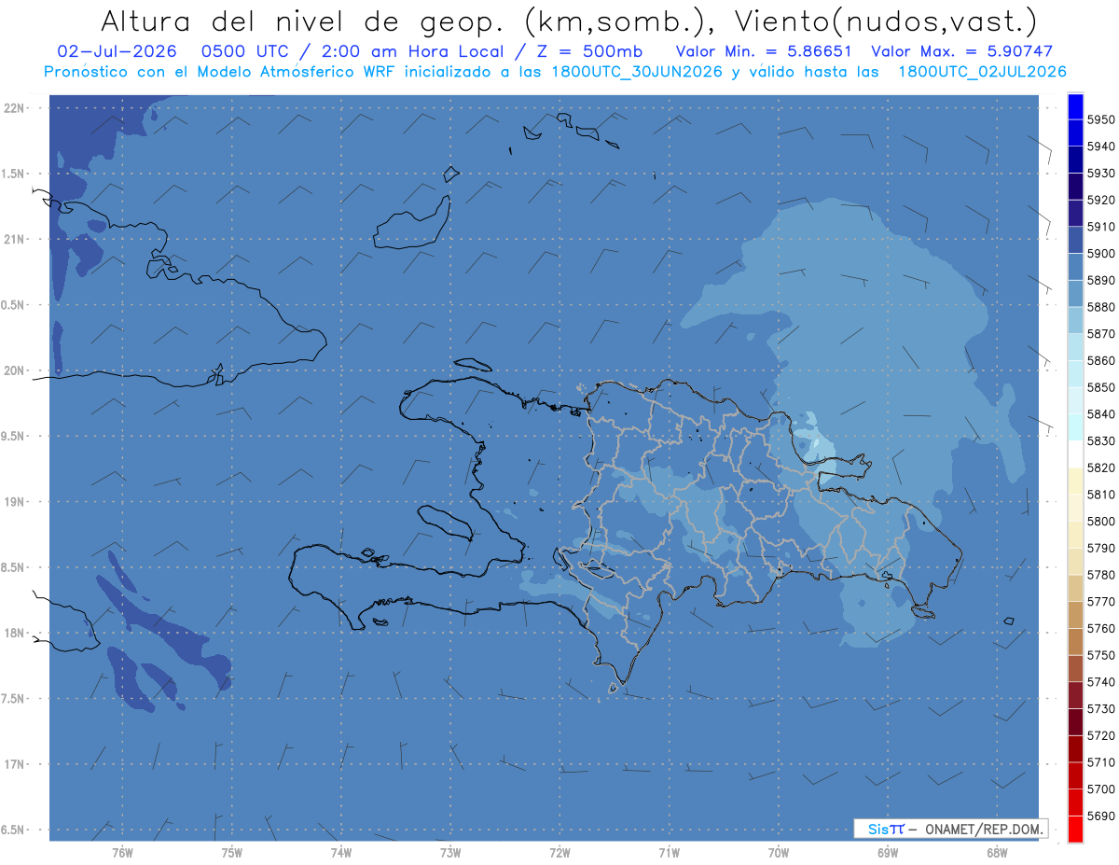Click the latitude label 21N
Screen dimensions: 1119x865
point(14,240)
